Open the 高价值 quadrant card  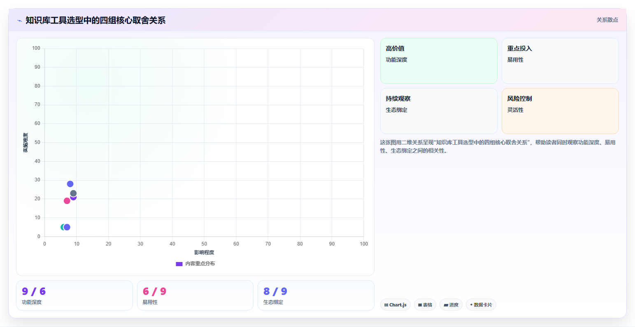[x=439, y=61]
